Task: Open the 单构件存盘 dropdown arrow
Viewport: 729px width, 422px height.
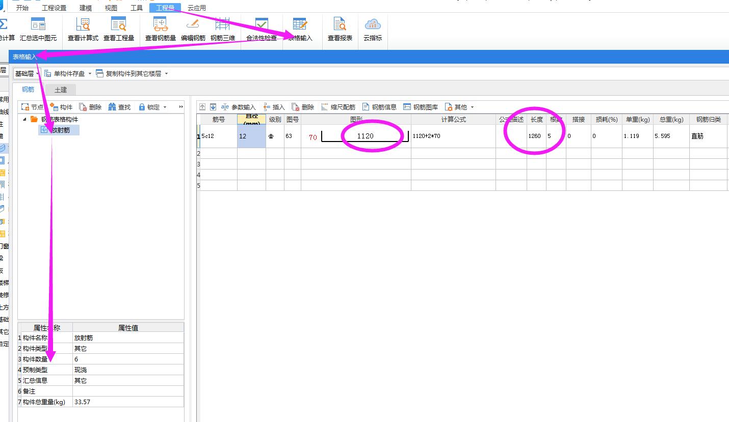Action: pyautogui.click(x=90, y=74)
